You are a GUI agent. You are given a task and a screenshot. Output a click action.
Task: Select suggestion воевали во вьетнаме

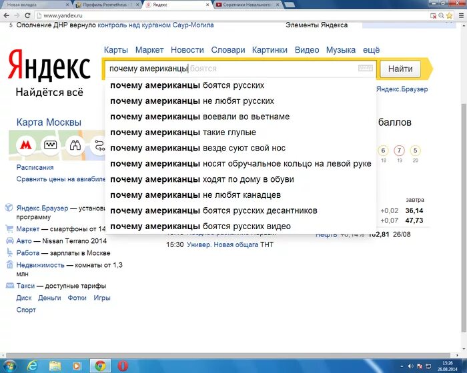[x=241, y=117]
